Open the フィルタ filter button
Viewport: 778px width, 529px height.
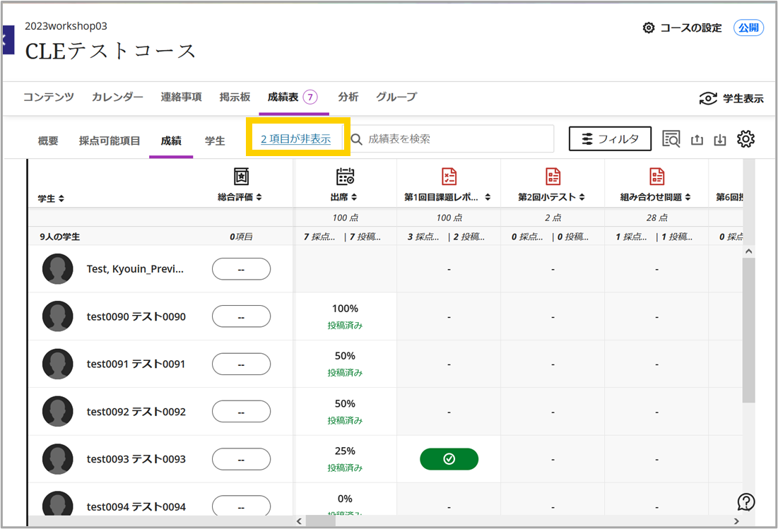pyautogui.click(x=610, y=138)
